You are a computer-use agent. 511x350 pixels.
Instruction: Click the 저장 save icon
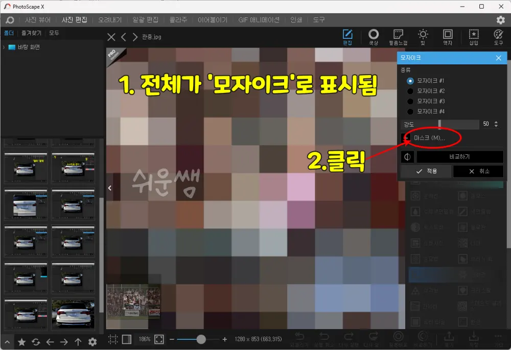(473, 338)
